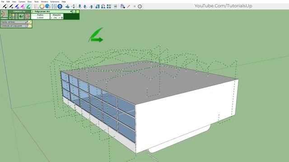Open the Edit menu
This screenshot has width=289, height=162.
point(8,1)
